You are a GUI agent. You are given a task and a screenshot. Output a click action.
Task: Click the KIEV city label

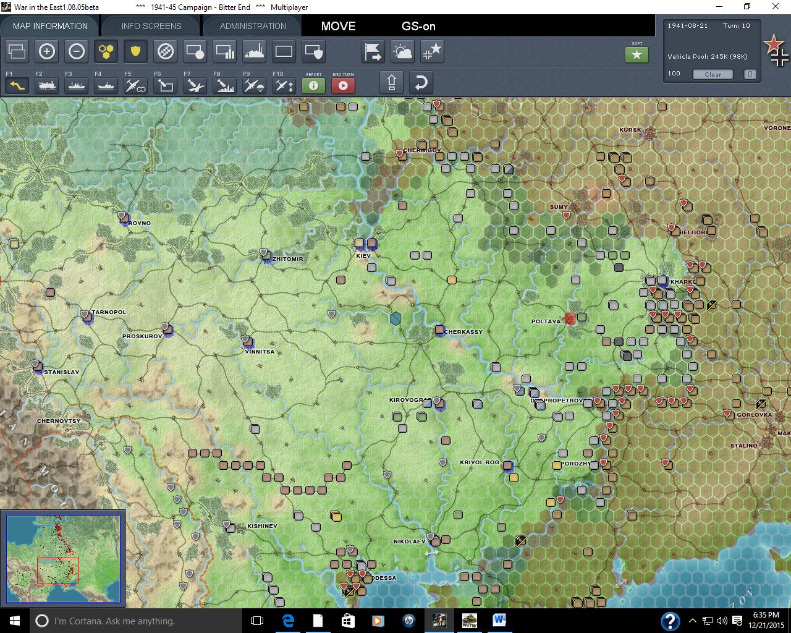363,255
